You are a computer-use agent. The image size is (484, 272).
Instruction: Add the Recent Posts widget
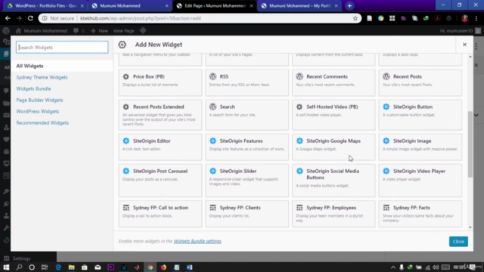[420, 82]
